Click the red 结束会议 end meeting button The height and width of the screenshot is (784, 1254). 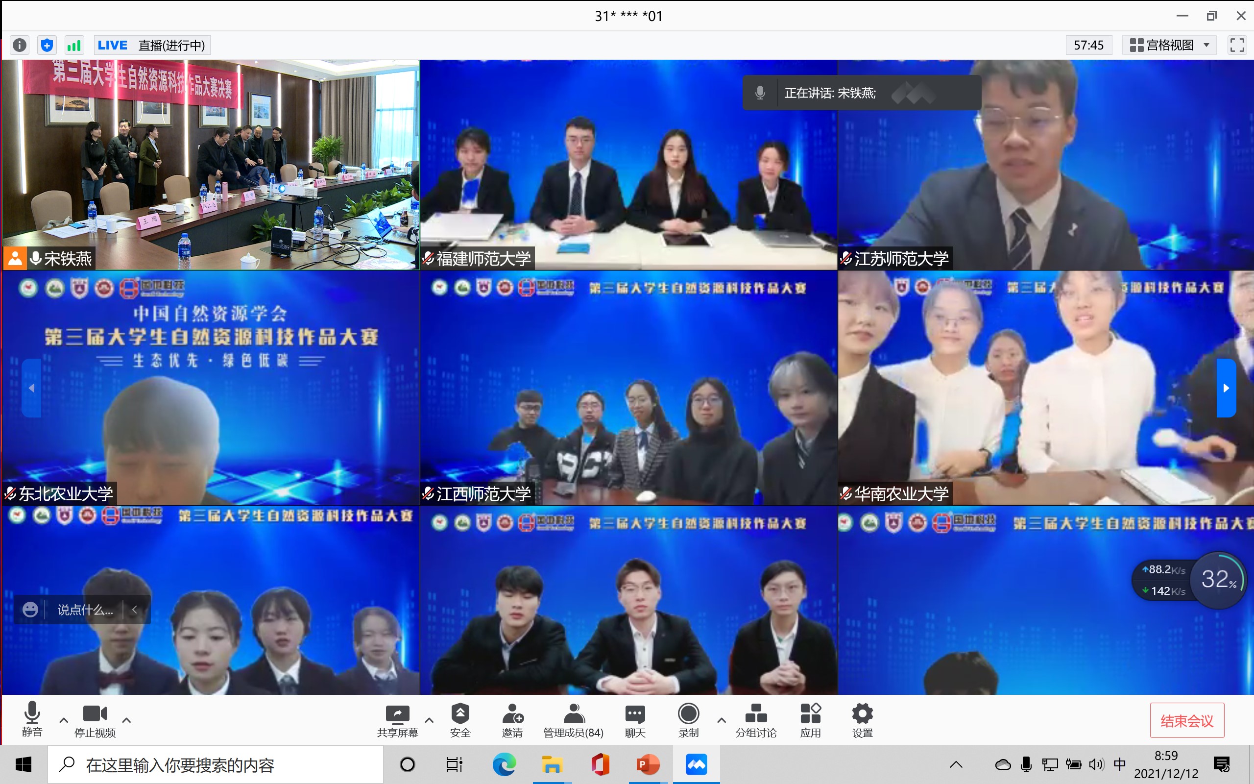coord(1186,720)
